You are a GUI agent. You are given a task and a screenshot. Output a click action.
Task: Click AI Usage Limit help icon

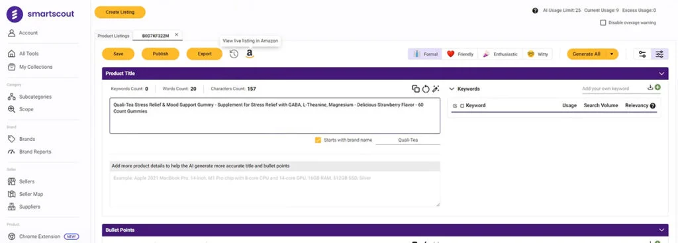pyautogui.click(x=535, y=11)
